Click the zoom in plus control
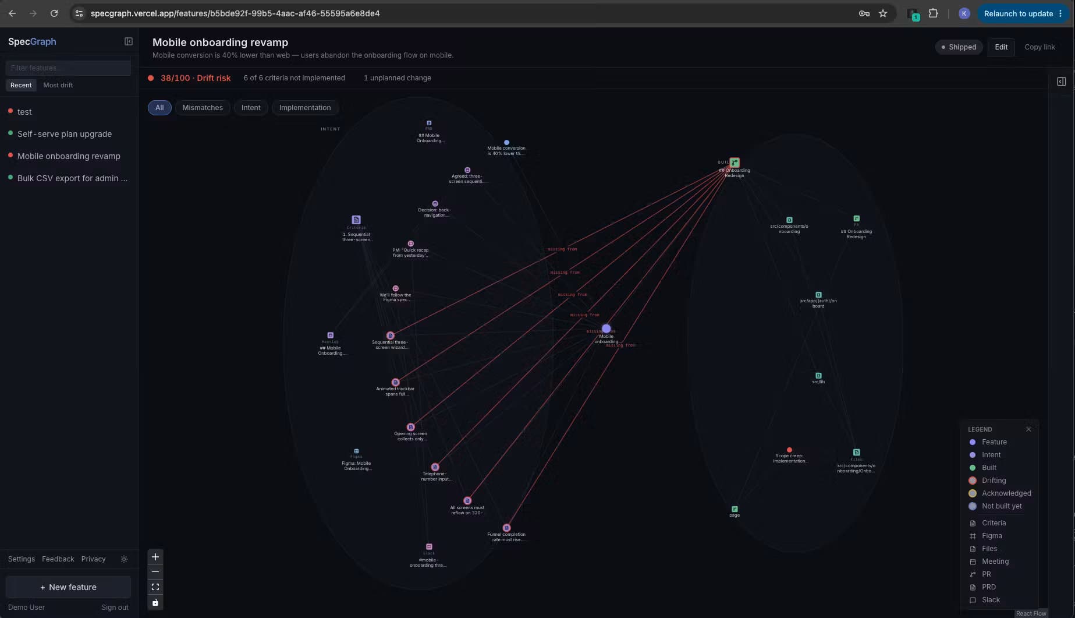This screenshot has width=1075, height=618. (155, 557)
